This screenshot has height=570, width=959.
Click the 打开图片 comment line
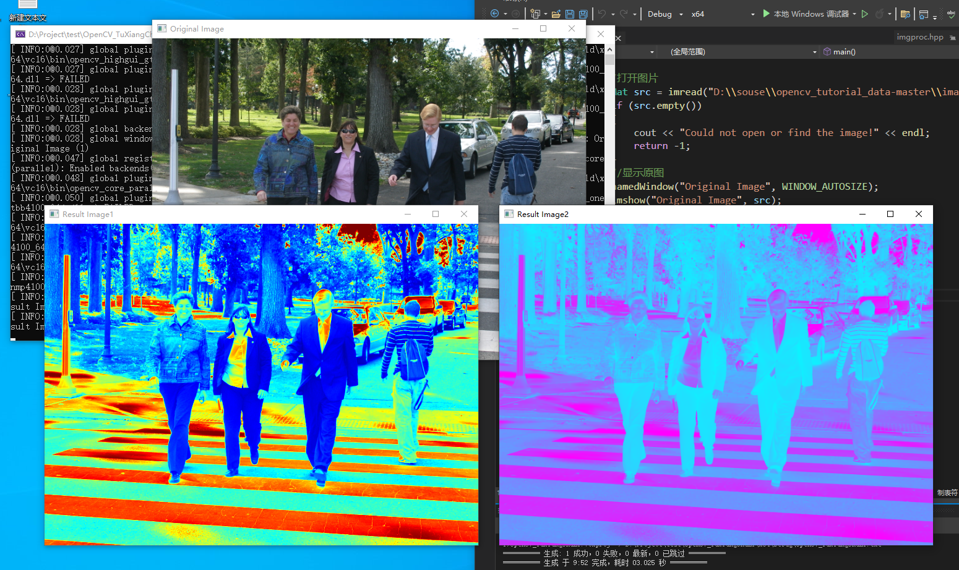[x=637, y=78]
